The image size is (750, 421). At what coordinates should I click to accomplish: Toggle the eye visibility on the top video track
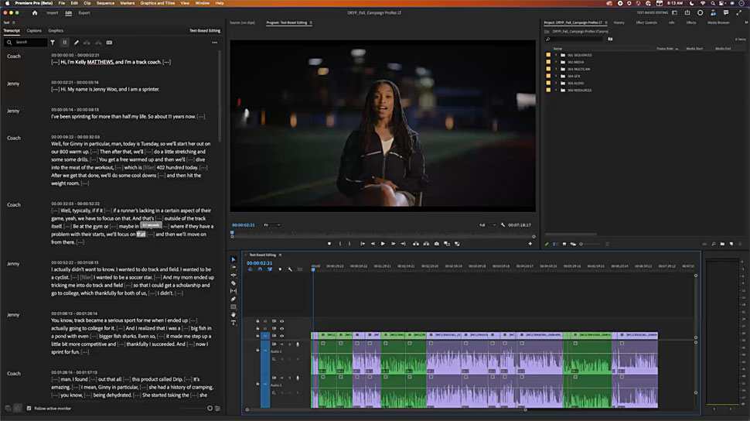coord(281,320)
